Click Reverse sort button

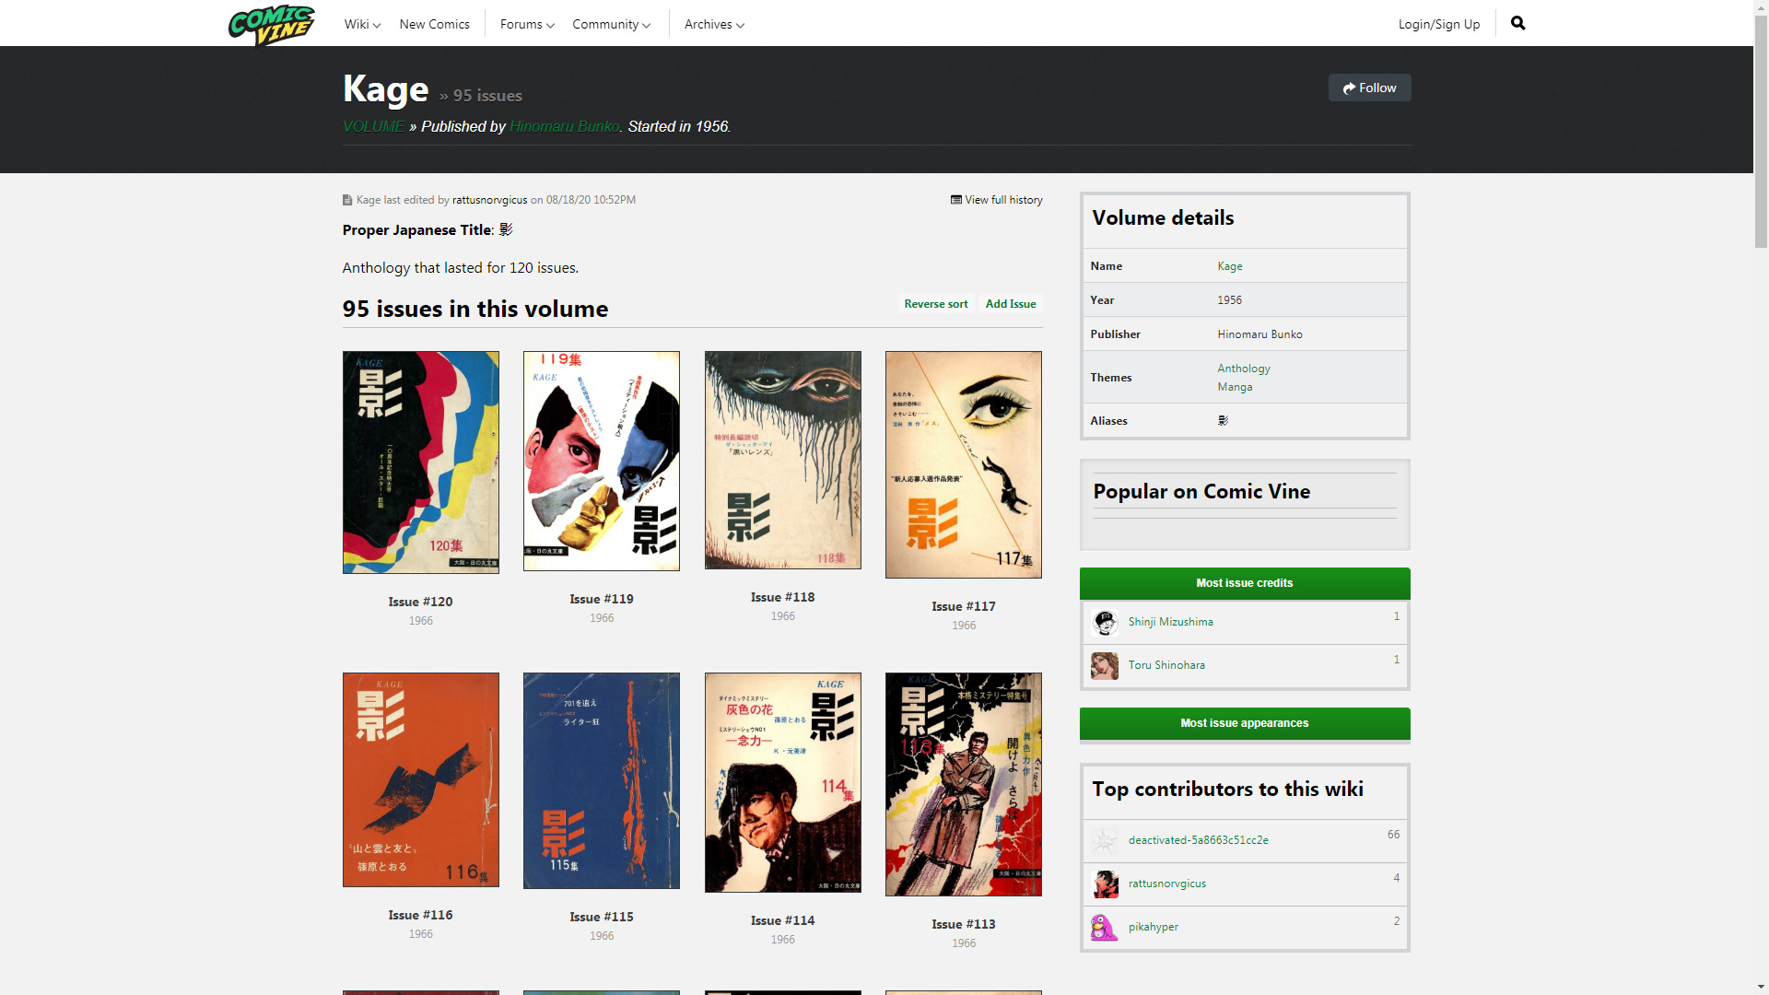(935, 304)
